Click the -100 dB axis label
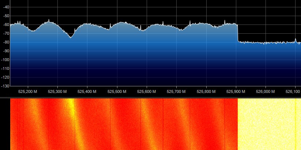301x150 pixels. tap(4, 60)
